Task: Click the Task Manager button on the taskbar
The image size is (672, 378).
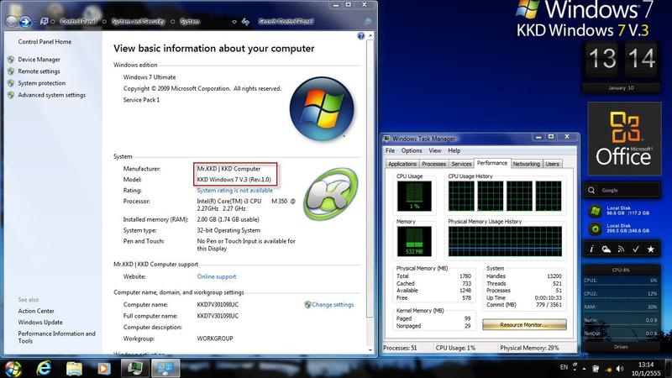Action: 135,368
